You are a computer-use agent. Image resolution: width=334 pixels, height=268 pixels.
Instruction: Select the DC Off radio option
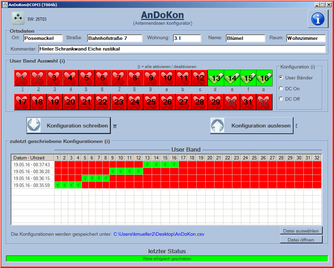tap(281, 99)
